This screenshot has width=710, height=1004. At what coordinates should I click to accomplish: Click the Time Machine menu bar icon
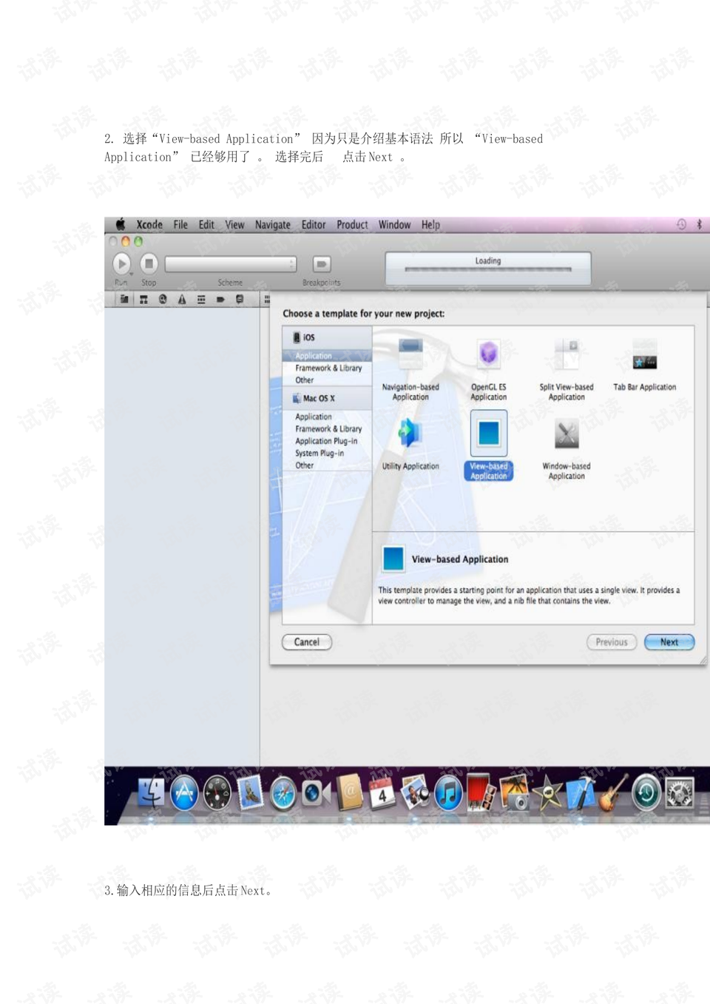(x=681, y=224)
